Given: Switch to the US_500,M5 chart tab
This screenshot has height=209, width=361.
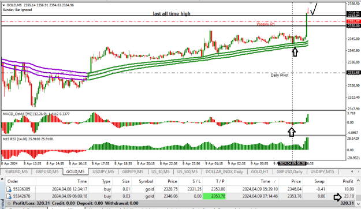Looking at the screenshot, I should [x=187, y=171].
